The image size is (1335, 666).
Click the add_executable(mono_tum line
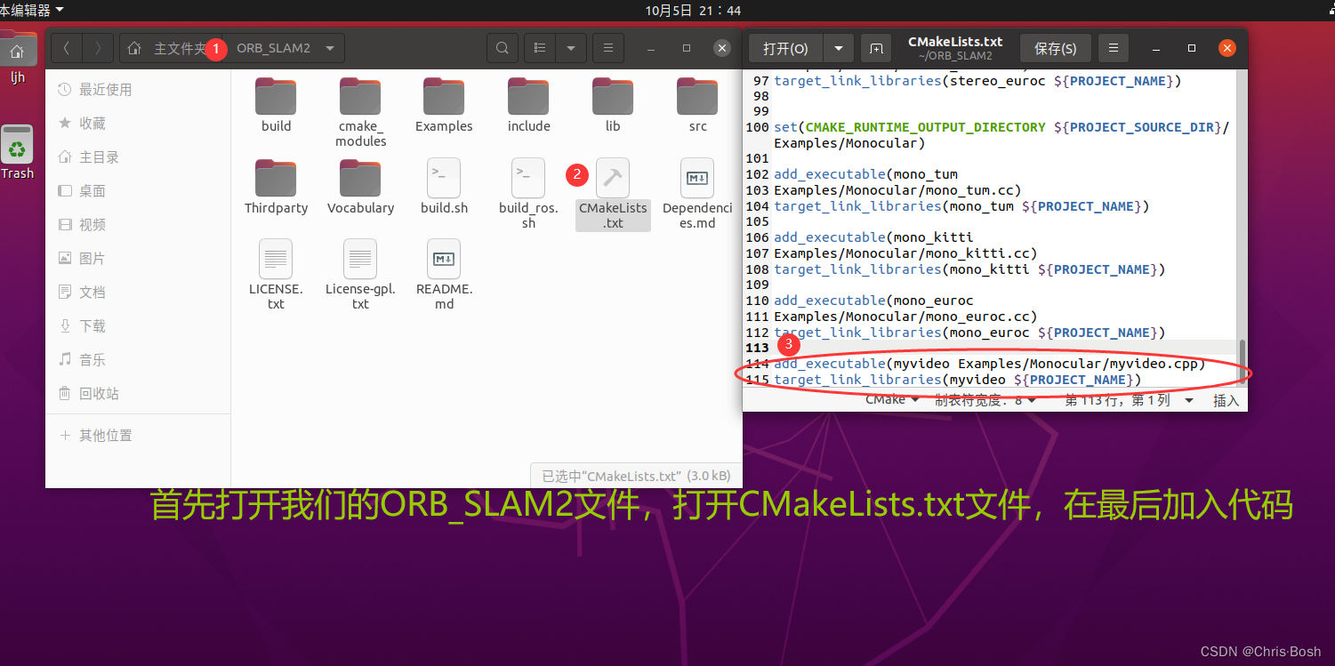click(865, 174)
